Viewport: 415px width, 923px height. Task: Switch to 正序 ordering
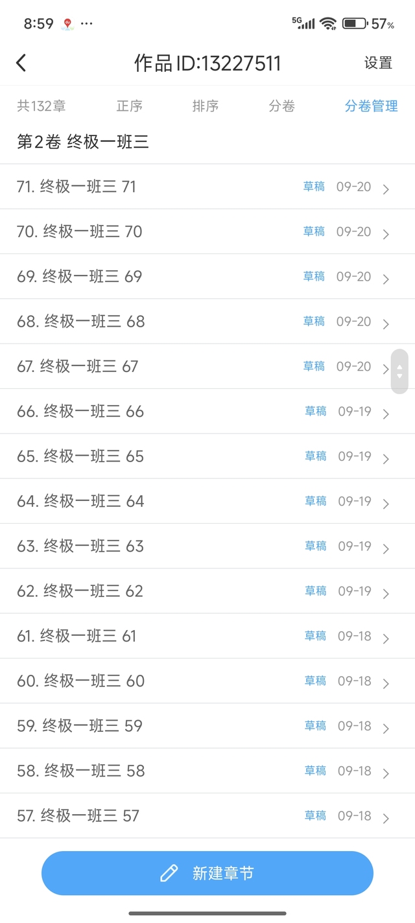tap(129, 106)
